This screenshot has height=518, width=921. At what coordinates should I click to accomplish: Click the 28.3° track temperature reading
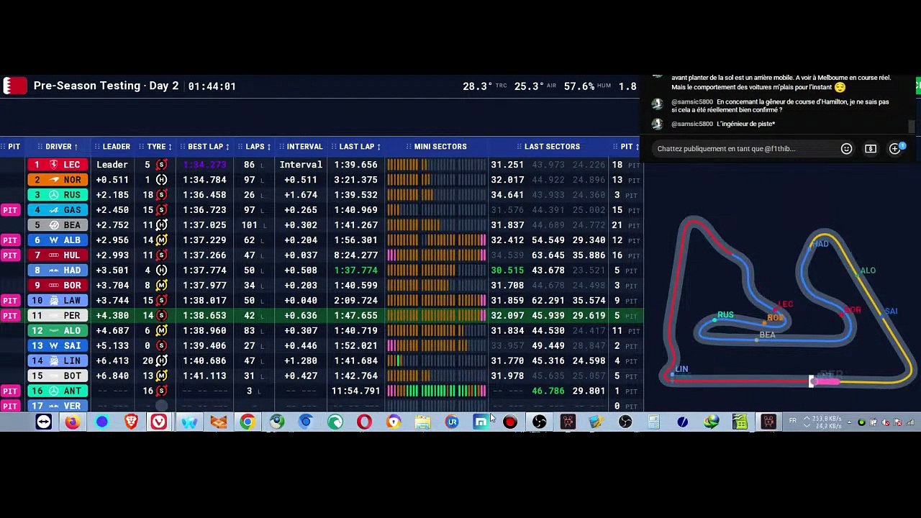click(478, 86)
